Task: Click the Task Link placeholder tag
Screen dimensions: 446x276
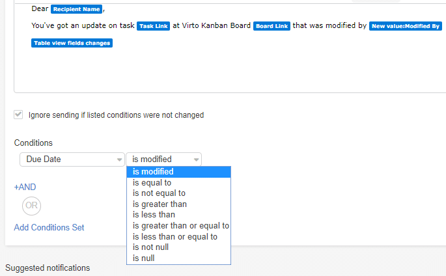Action: (153, 26)
